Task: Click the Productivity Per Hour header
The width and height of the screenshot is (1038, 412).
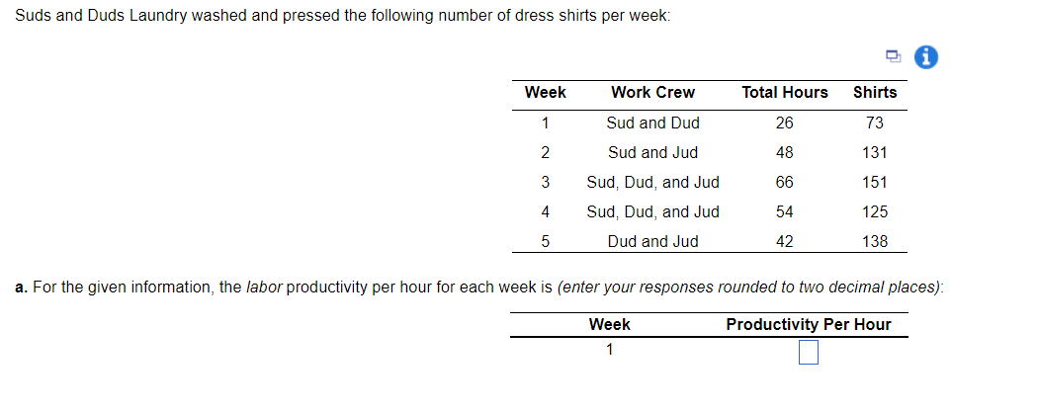Action: 809,325
